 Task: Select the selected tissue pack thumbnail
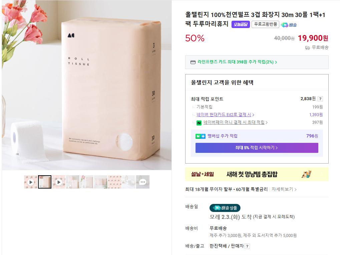tap(45, 182)
